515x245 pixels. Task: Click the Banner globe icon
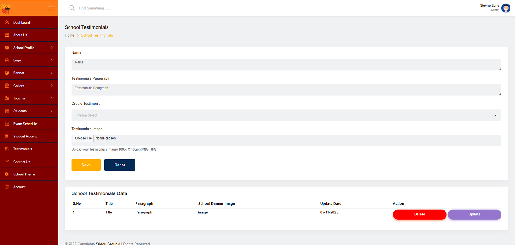(7, 73)
